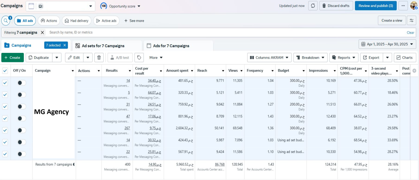This screenshot has height=180, width=419.
Task: Click the trash delete icon in toolbar
Action: (99, 57)
